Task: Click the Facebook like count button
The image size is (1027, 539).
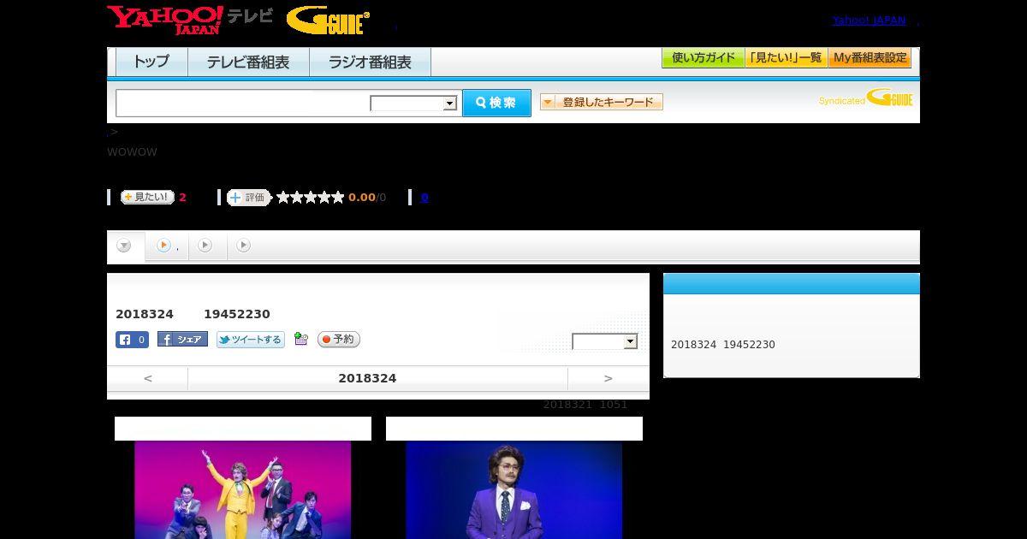Action: 133,340
